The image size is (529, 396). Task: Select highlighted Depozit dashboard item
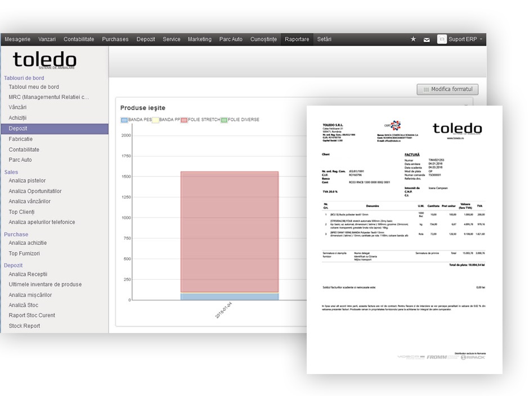click(55, 129)
